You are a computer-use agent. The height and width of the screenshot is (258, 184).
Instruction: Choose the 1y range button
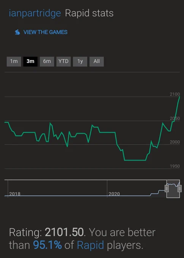pos(80,61)
